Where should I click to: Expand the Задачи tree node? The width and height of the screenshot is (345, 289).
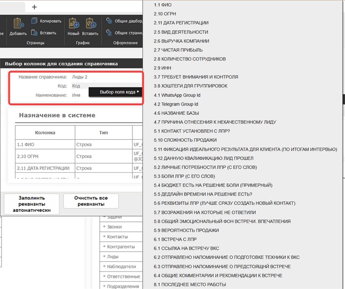(x=104, y=217)
